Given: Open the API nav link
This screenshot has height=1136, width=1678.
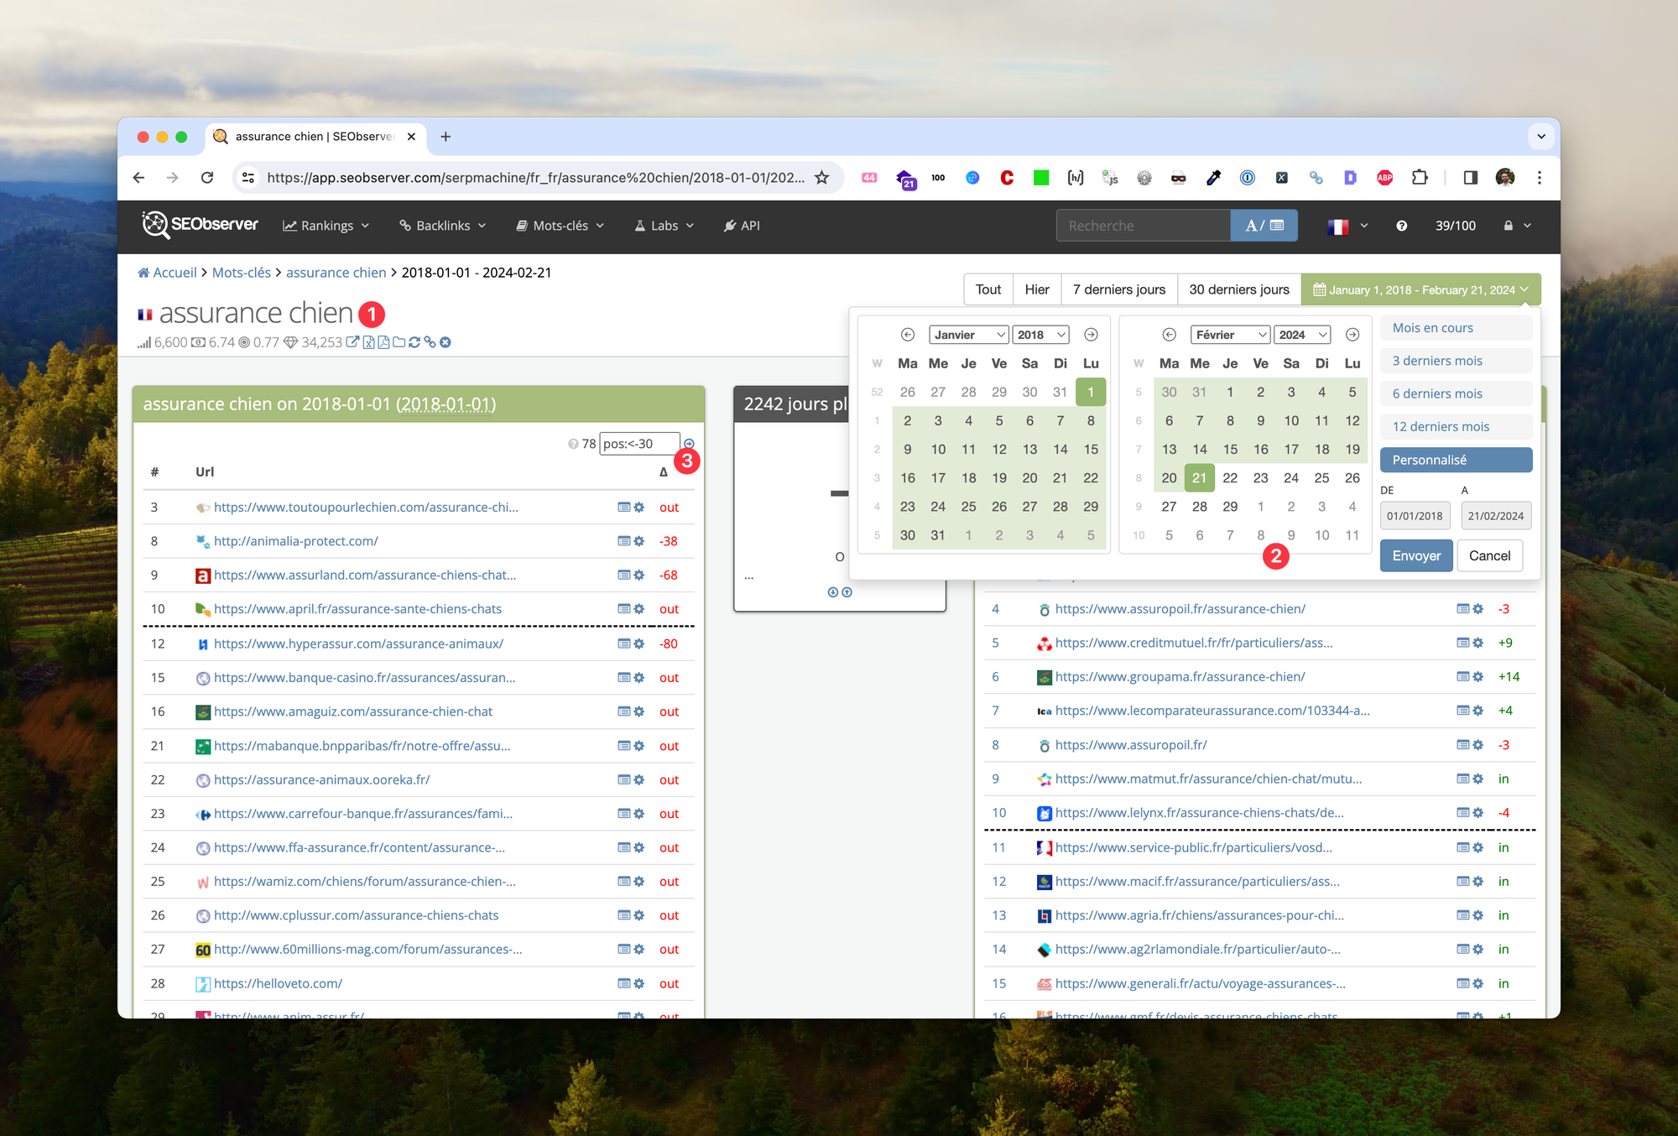Looking at the screenshot, I should pos(742,226).
